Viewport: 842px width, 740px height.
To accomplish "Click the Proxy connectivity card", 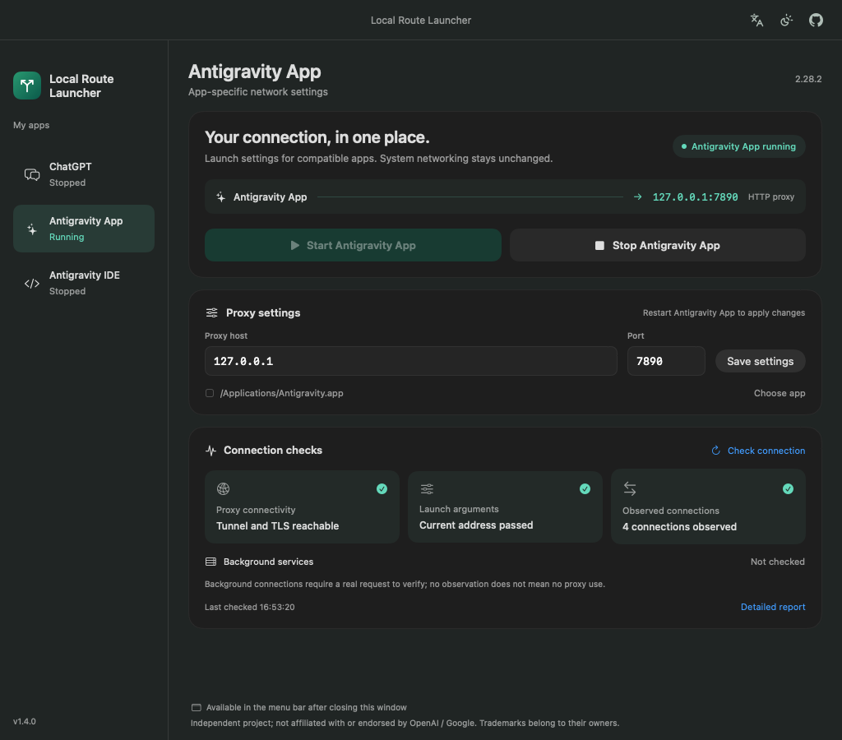I will click(x=302, y=507).
